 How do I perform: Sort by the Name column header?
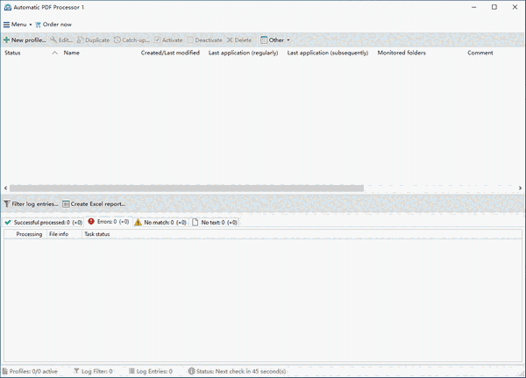[72, 53]
